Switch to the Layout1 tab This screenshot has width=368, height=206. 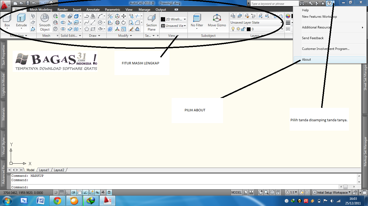[44, 170]
